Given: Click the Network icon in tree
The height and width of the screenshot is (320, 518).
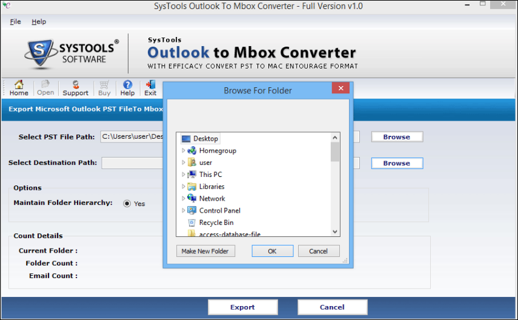Looking at the screenshot, I should click(191, 198).
